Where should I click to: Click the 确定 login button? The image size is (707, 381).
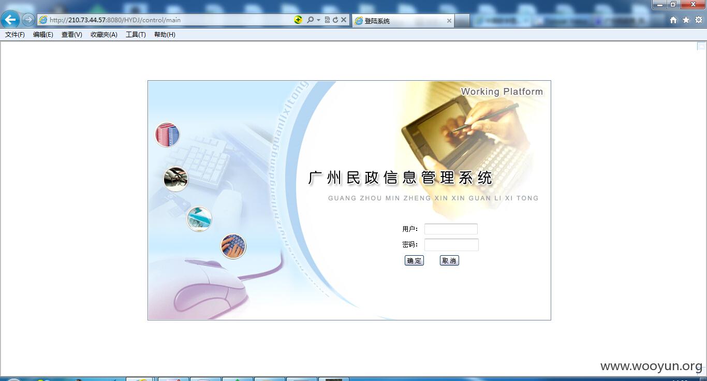414,260
